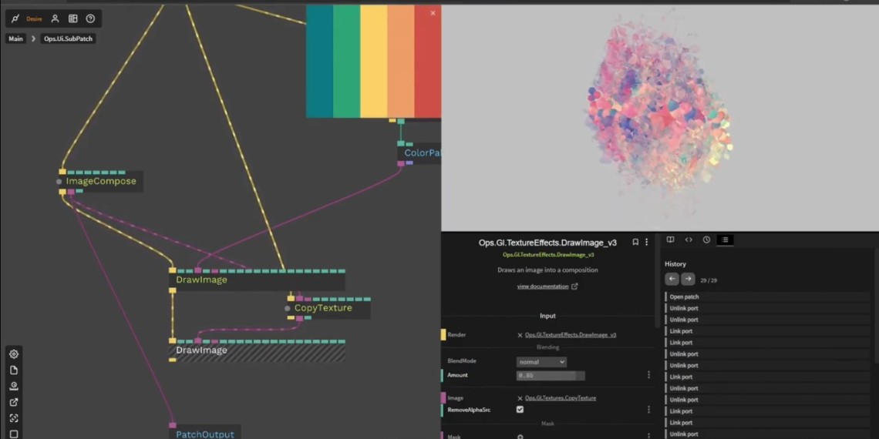Open patch settings gear in left sidebar

coord(14,354)
